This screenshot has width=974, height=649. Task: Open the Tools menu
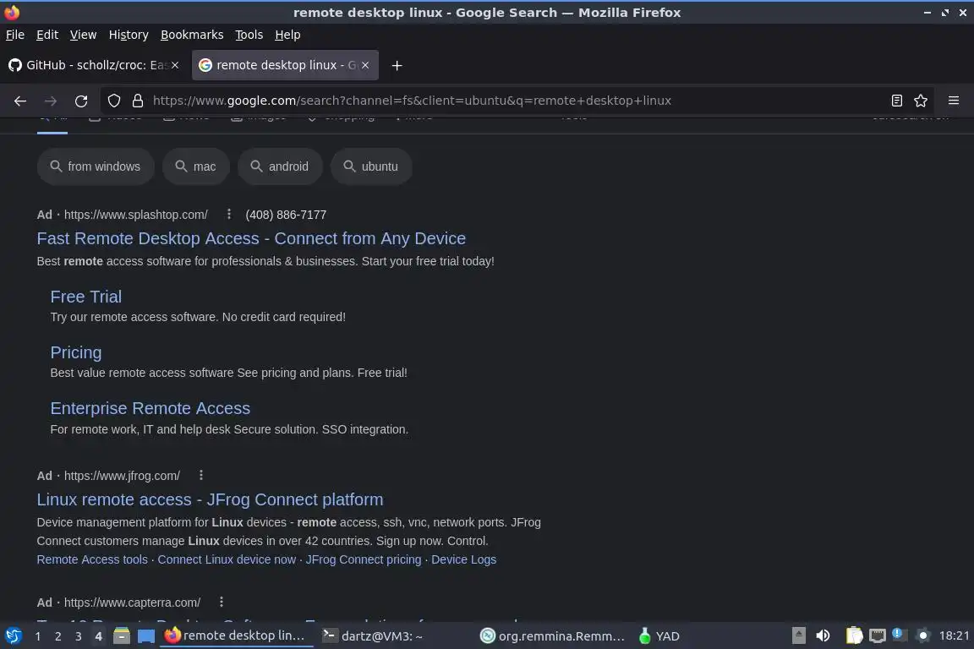[249, 35]
